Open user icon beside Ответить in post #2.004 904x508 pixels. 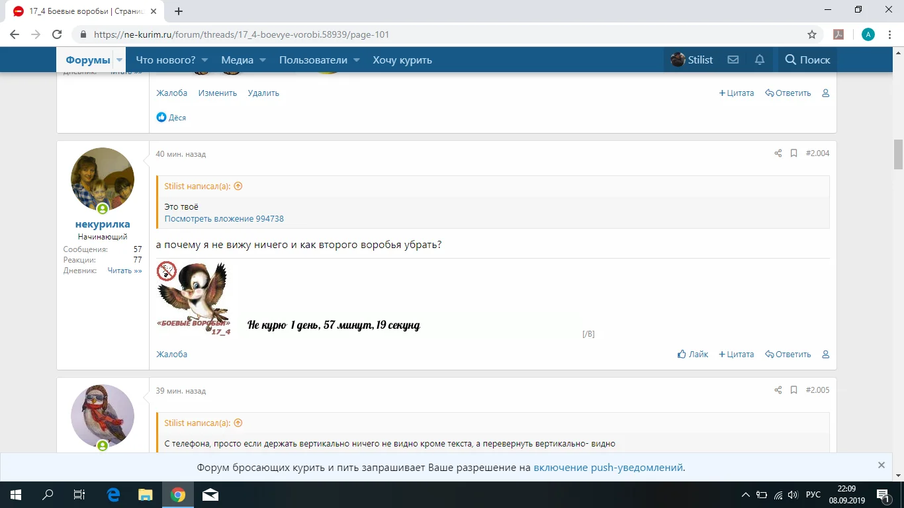pyautogui.click(x=825, y=355)
